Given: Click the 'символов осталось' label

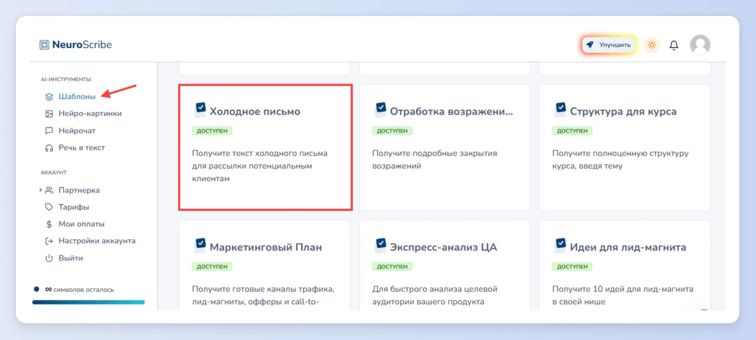Looking at the screenshot, I should click(x=84, y=290).
